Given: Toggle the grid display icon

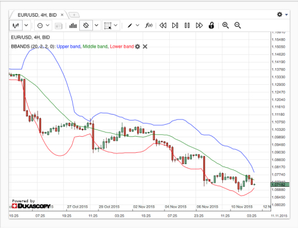Looking at the screenshot, I should tap(108, 26).
